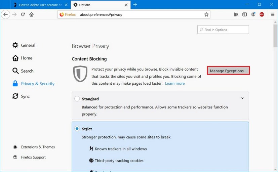This screenshot has height=172, width=278.
Task: Select Privacy & Security category
Action: click(33, 84)
